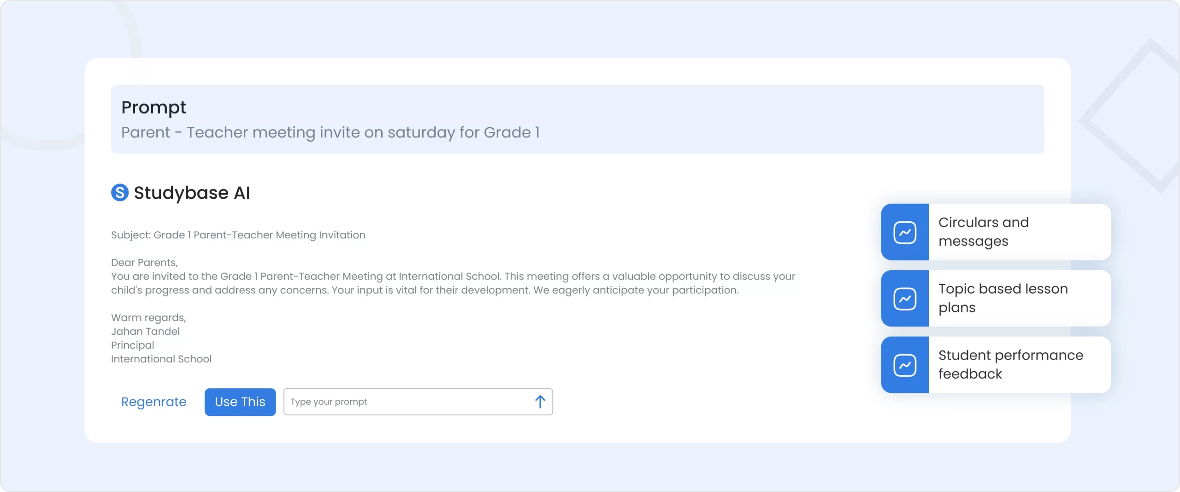Choose the Topic based lesson plans label
Image resolution: width=1180 pixels, height=492 pixels.
click(1003, 298)
